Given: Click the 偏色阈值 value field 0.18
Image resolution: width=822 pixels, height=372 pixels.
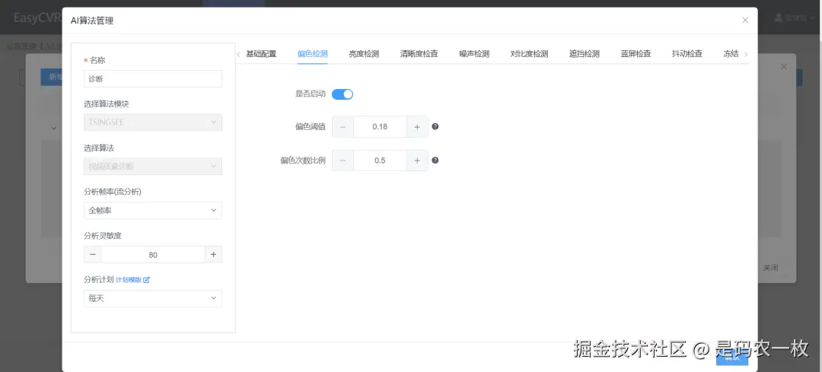Looking at the screenshot, I should coord(380,127).
